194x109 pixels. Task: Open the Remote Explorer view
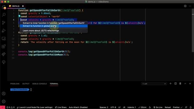4,38
